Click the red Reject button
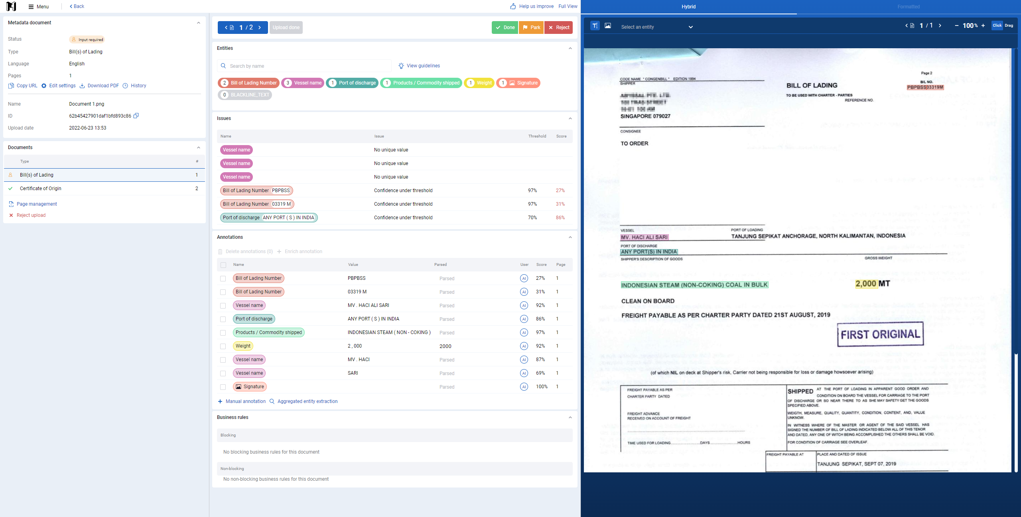Image resolution: width=1021 pixels, height=517 pixels. [x=558, y=28]
